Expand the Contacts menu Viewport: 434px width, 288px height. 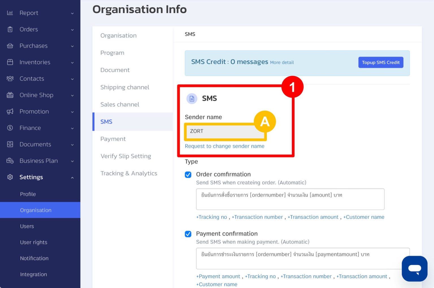tap(72, 79)
